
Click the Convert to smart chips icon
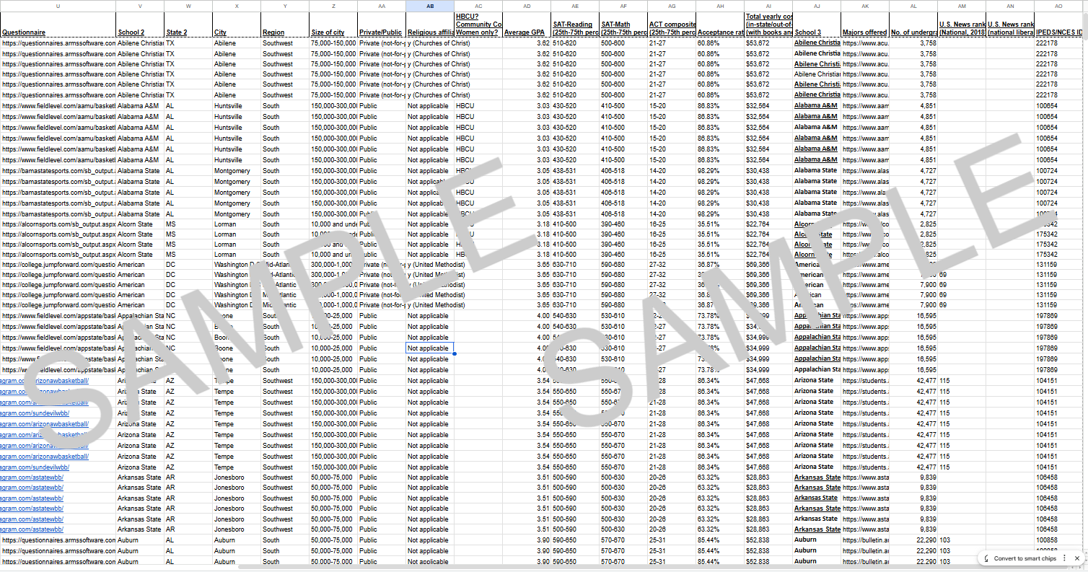tap(986, 558)
